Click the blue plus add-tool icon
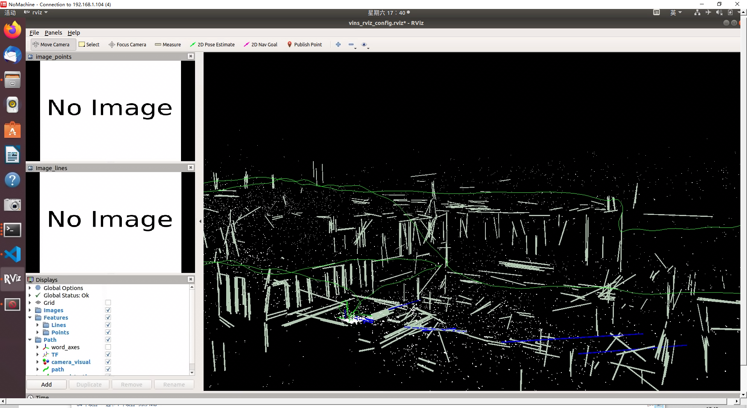Screen dimensions: 747x408 click(x=338, y=44)
